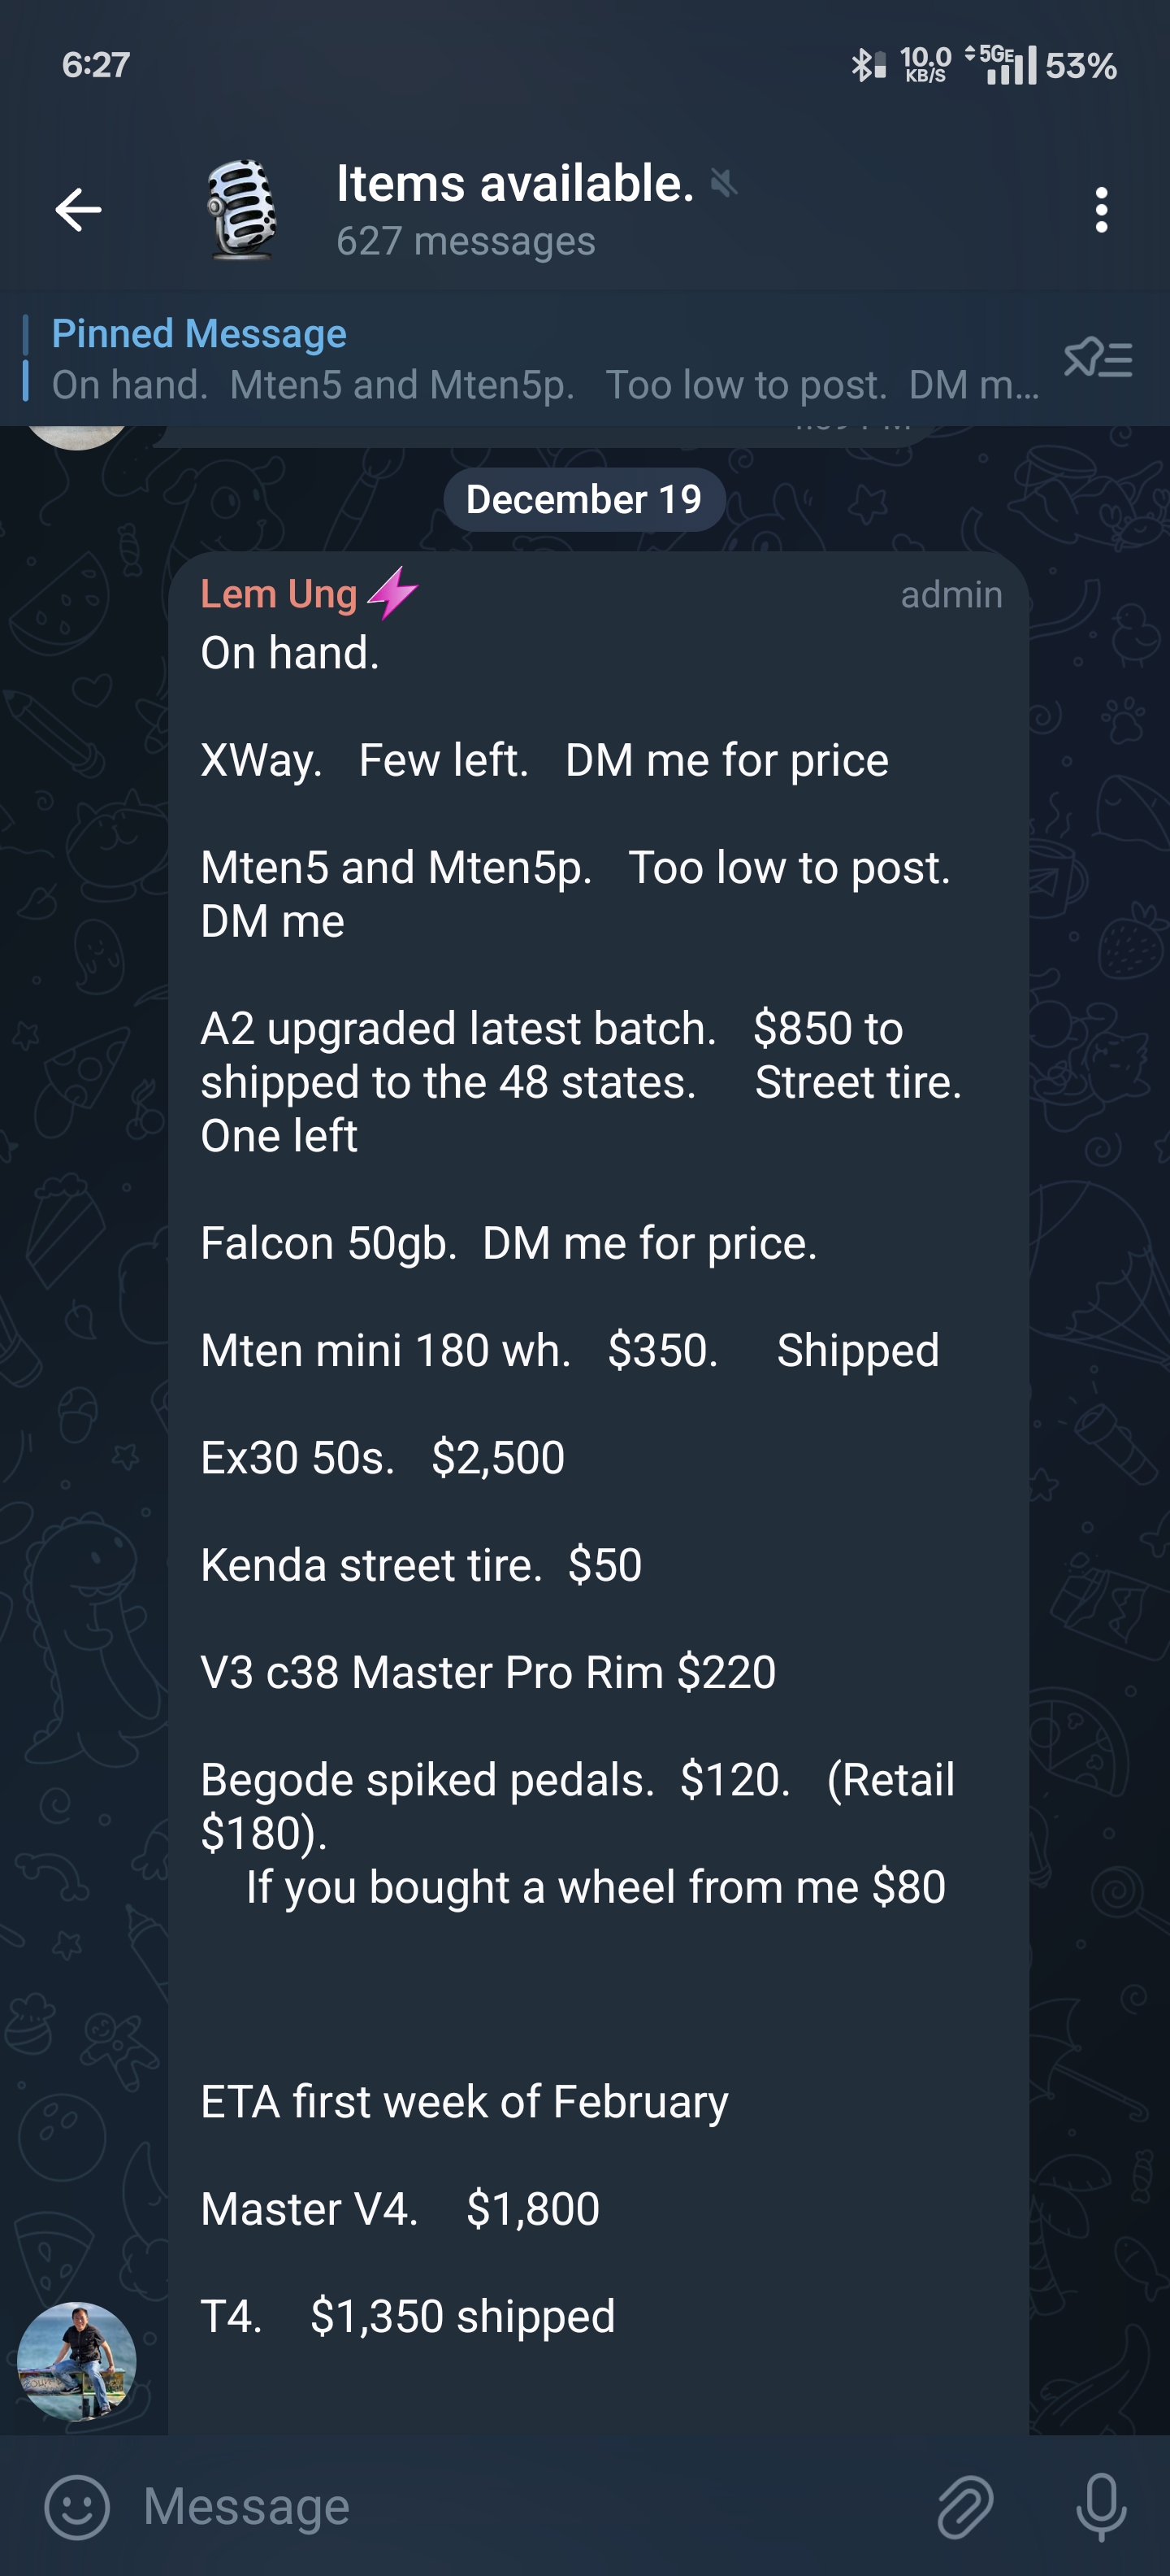
Task: Tap the Master V4 $1,800 line
Action: [400, 2209]
